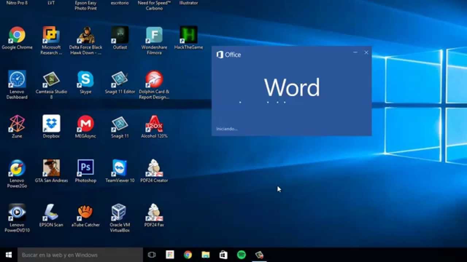Open the Camtasia Studio 8 shortcut
The image size is (467, 262).
(51, 85)
